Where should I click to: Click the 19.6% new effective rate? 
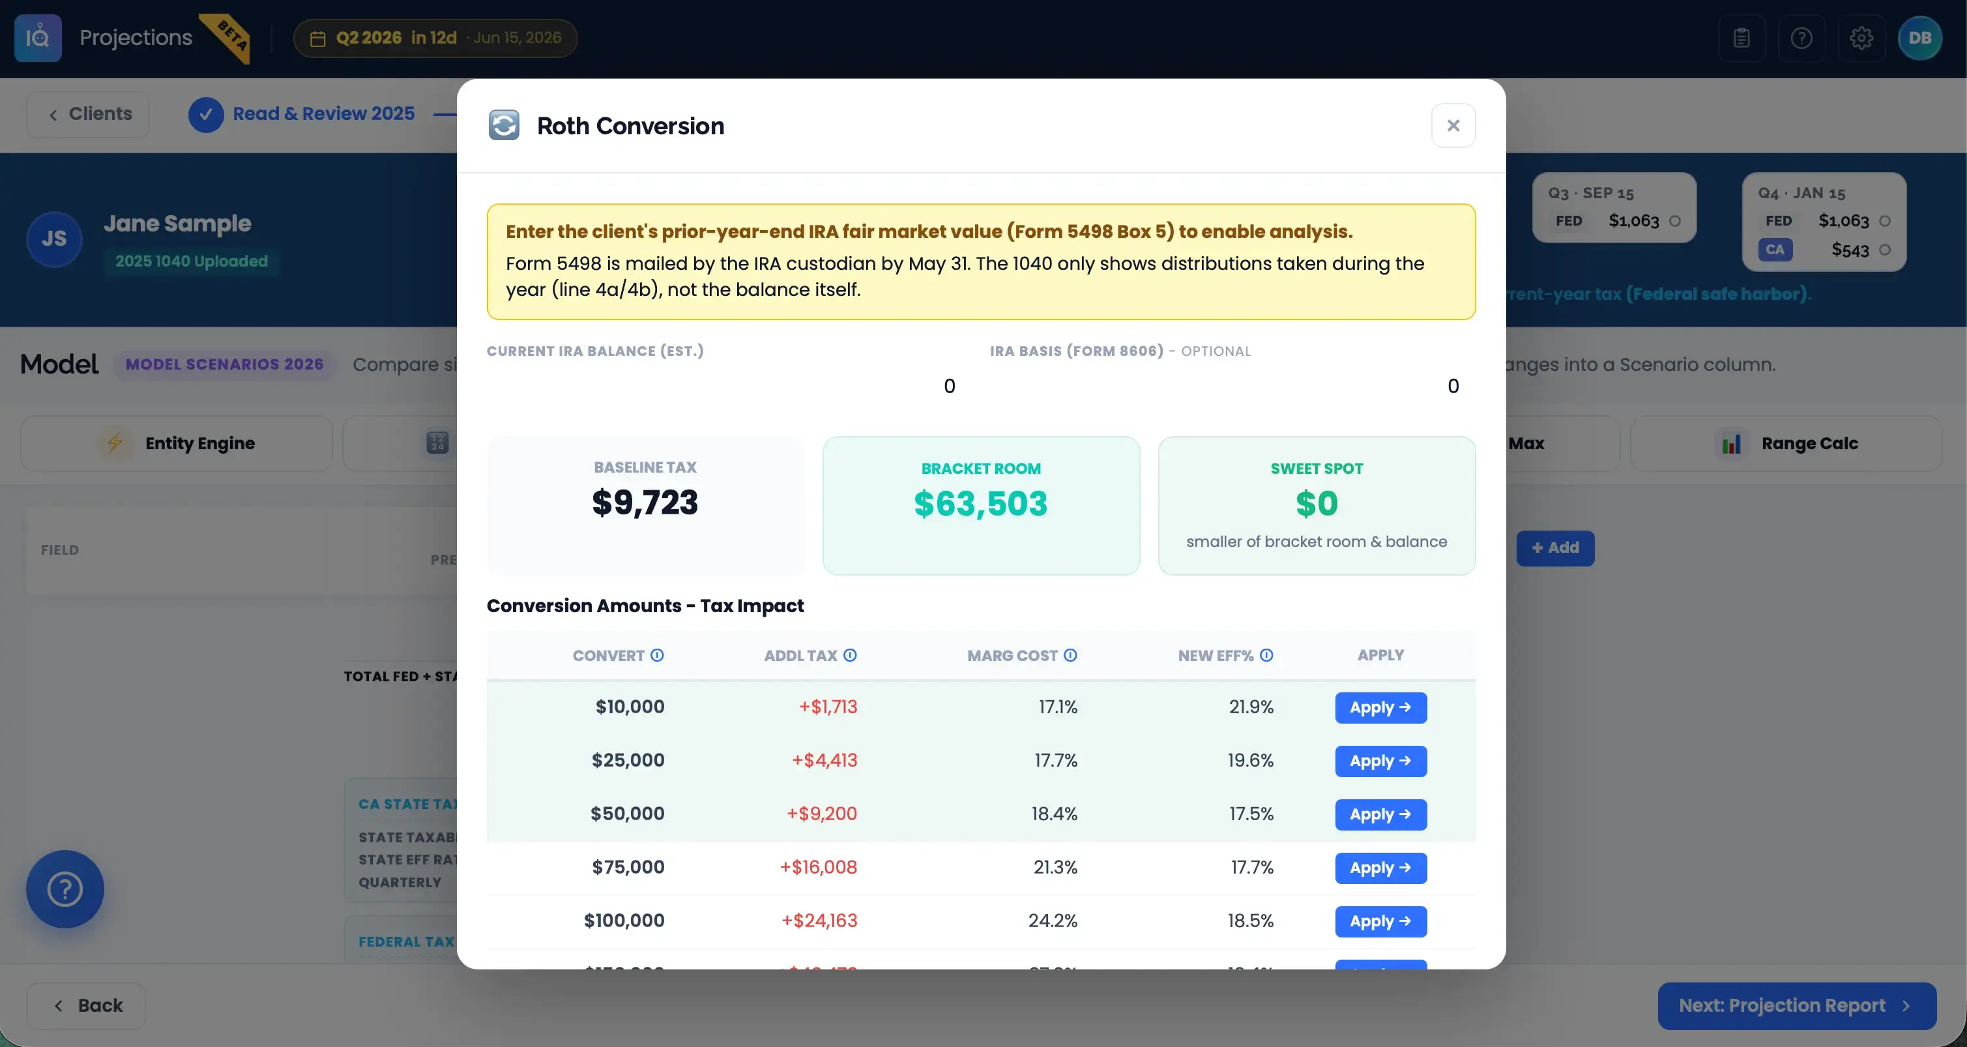[x=1251, y=761]
